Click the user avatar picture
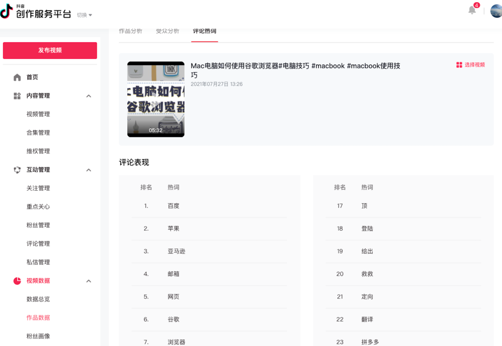The image size is (502, 346). 496,11
